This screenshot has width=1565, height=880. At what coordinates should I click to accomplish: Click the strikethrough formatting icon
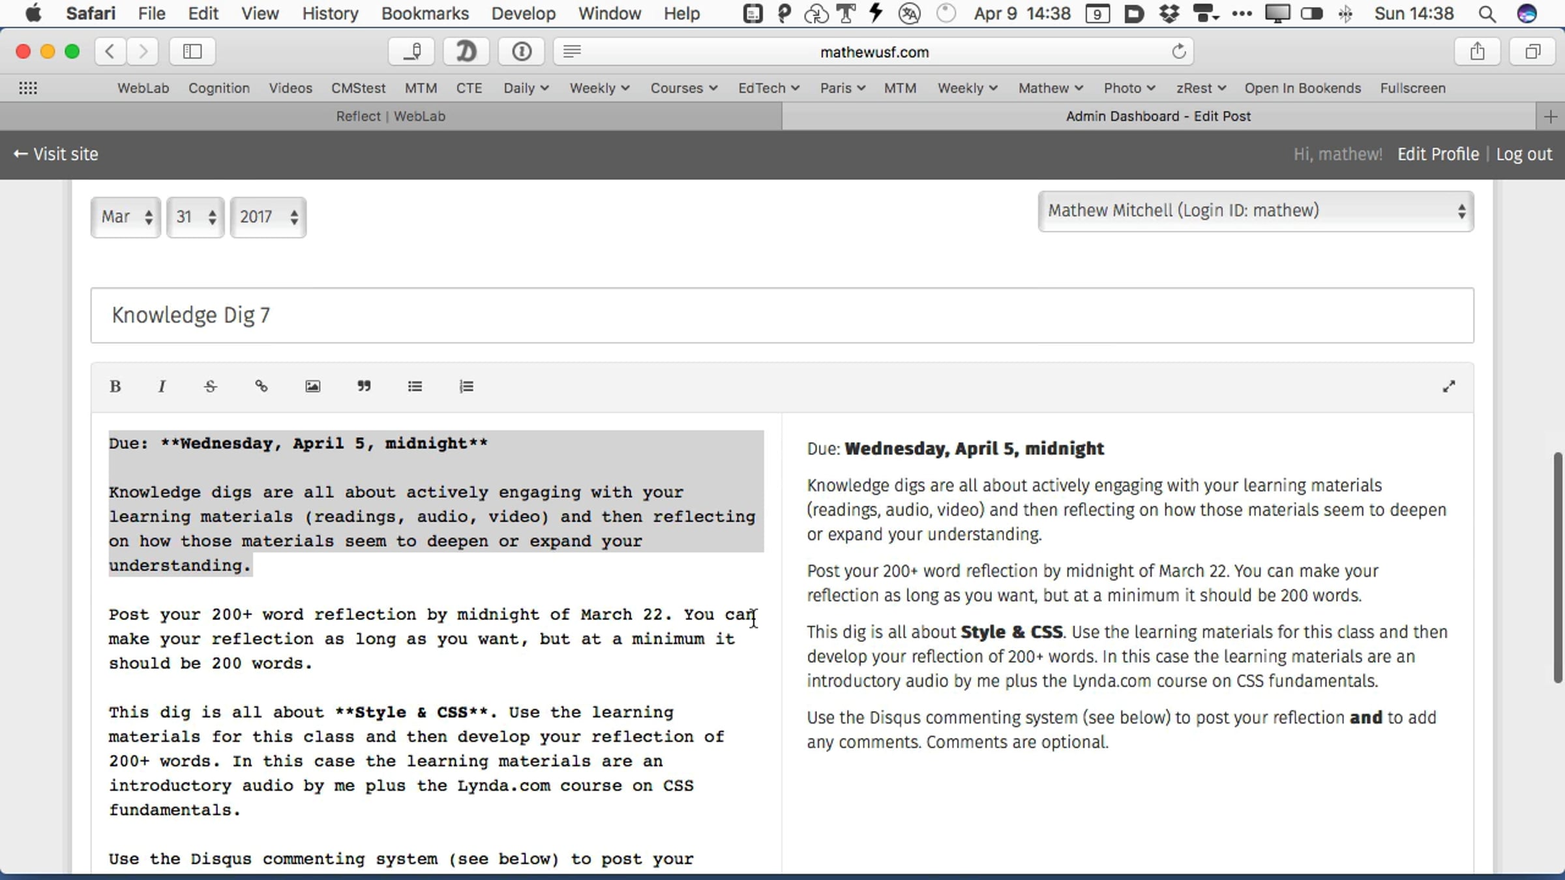point(210,387)
